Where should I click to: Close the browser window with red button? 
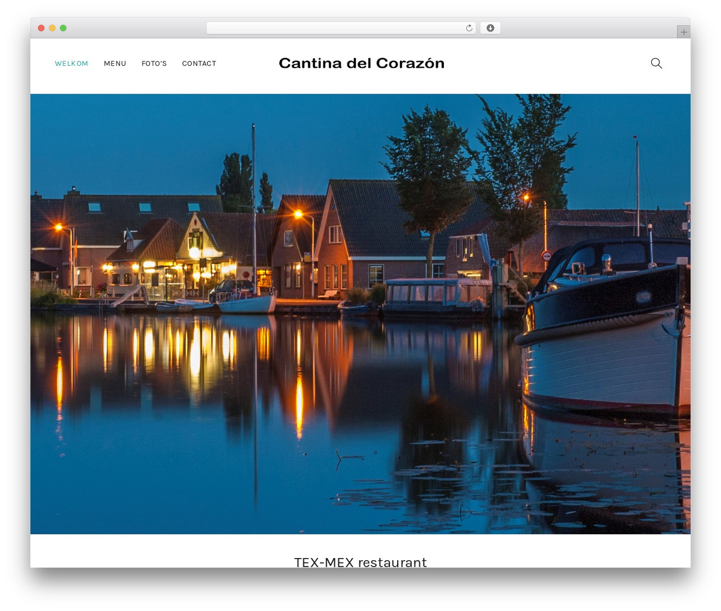41,28
